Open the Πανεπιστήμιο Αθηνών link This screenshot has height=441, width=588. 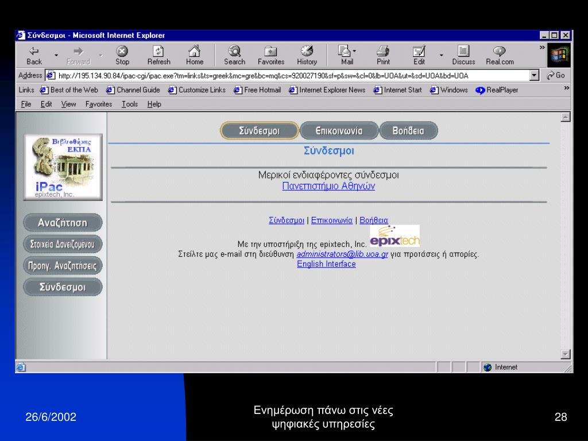[x=328, y=186]
